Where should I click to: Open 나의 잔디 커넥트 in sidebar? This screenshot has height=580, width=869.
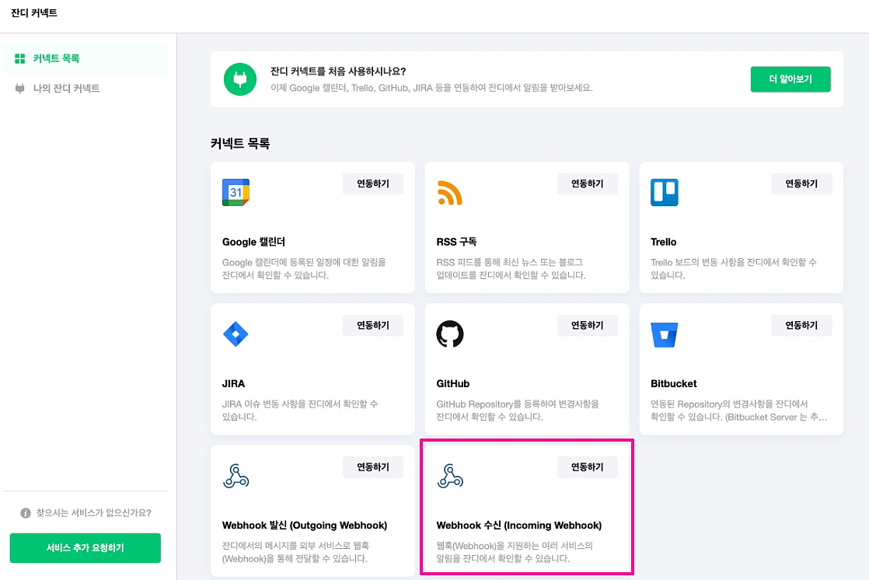tap(66, 89)
